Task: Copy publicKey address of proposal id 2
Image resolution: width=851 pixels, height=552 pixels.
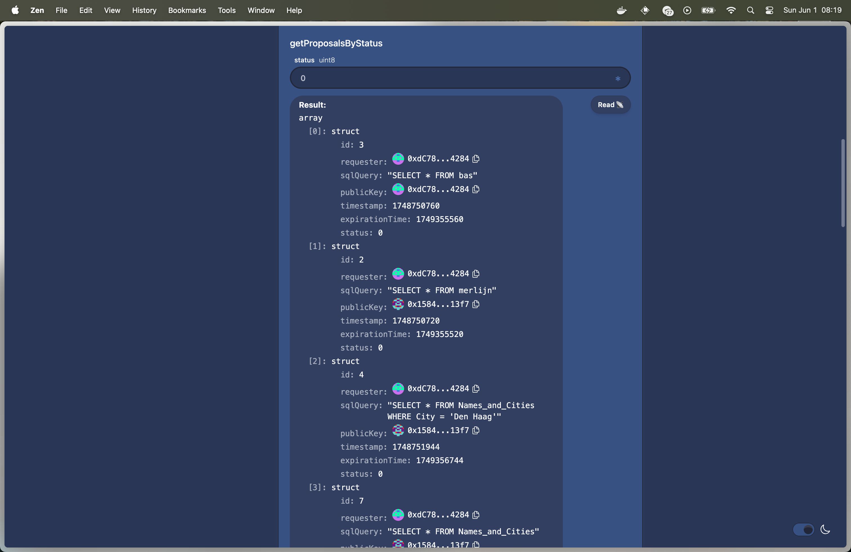Action: click(476, 304)
